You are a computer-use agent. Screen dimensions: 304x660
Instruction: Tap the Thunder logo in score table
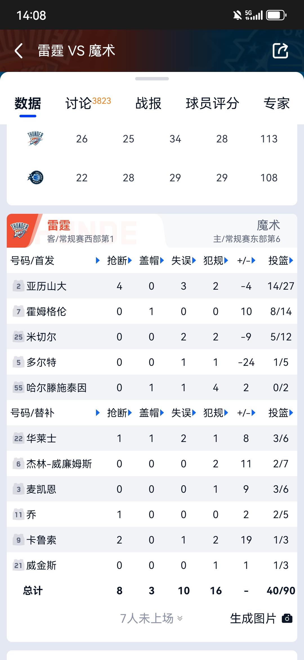35,138
